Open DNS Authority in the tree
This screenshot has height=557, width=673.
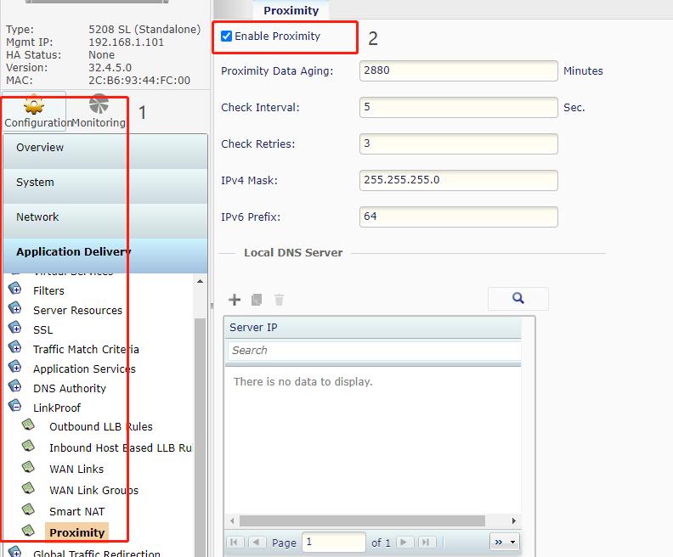[70, 389]
